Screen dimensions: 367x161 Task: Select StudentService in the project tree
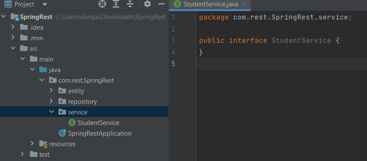pos(98,122)
